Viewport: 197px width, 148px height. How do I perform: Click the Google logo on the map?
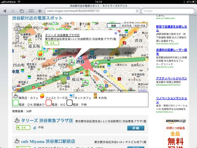(x=18, y=89)
